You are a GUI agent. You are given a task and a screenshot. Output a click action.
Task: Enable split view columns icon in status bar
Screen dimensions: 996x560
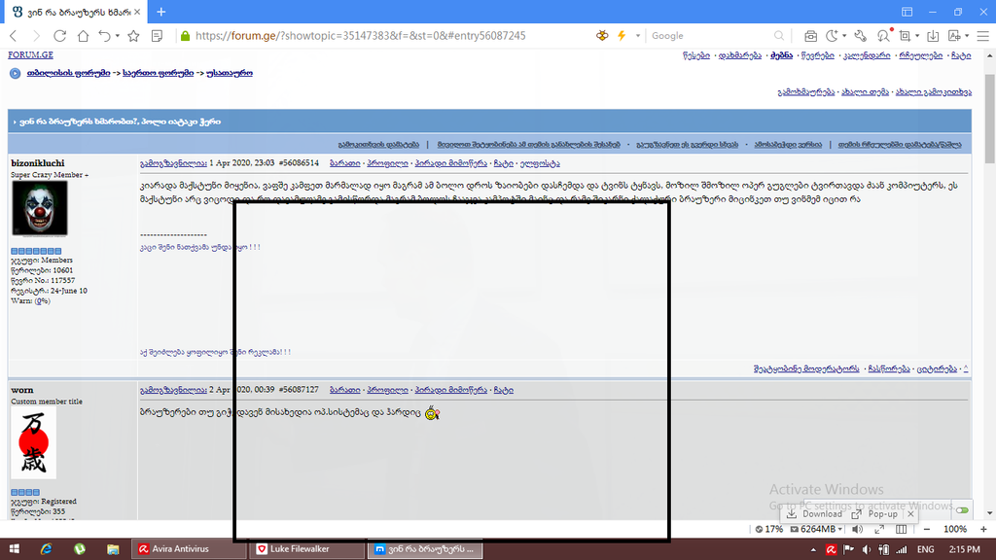pos(902,529)
